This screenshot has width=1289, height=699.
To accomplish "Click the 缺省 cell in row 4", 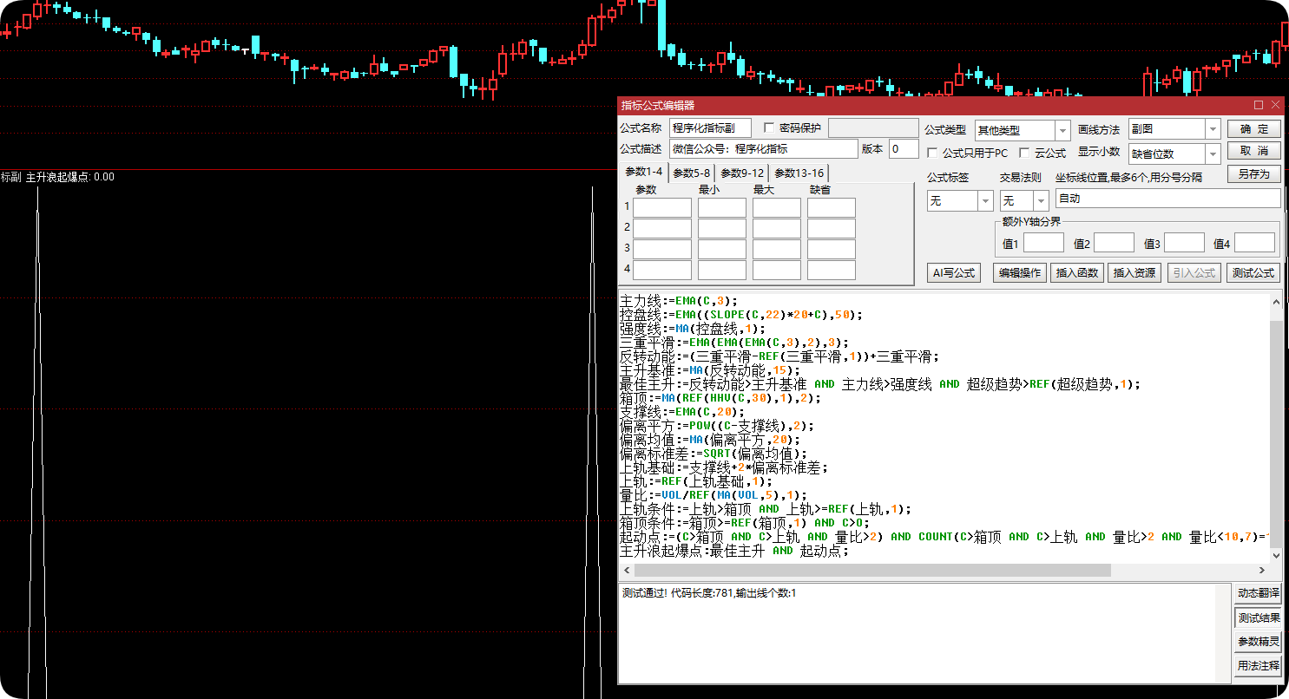I will click(832, 271).
